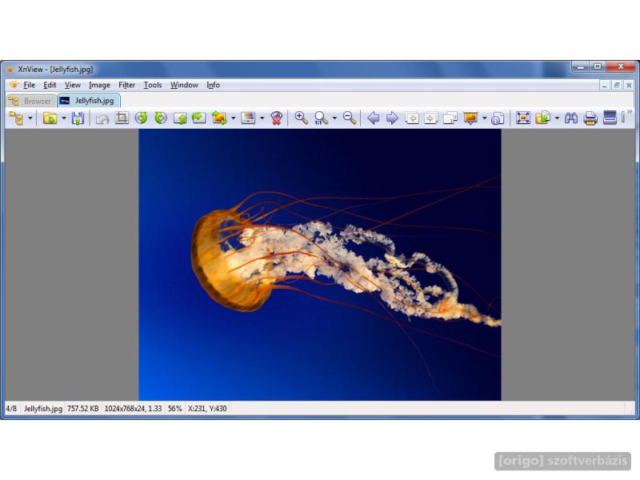
Task: Toggle fullscreen view icon
Action: (x=523, y=118)
